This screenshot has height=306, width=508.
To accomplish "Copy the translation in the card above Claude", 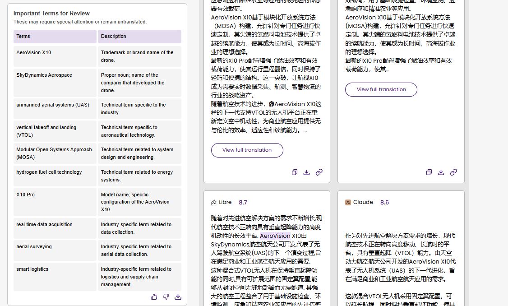I will 429,172.
